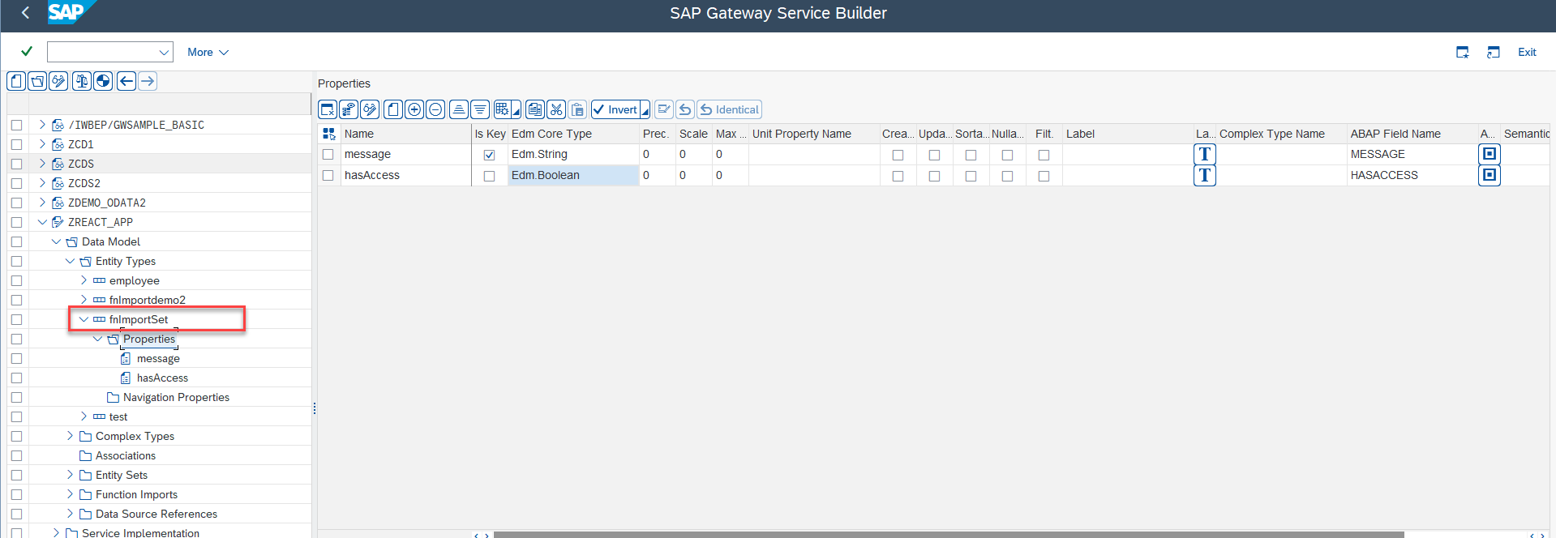Expand the employee entity type

point(84,280)
